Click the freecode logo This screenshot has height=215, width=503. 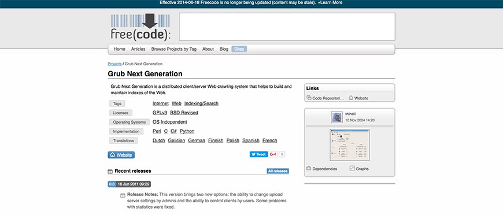pos(140,27)
